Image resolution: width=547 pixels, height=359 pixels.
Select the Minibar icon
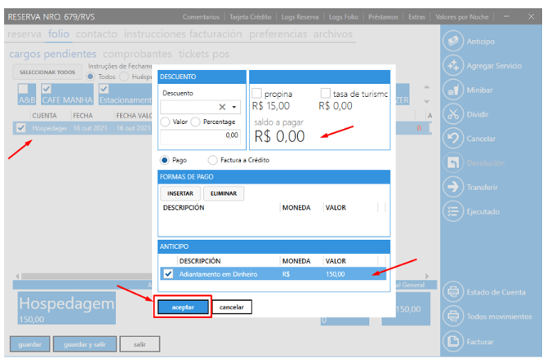click(x=453, y=90)
